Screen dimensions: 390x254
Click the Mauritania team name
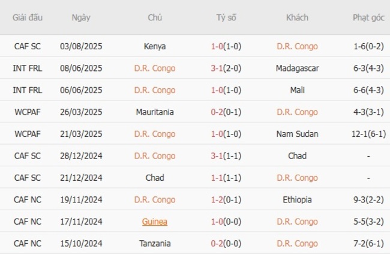pos(155,112)
